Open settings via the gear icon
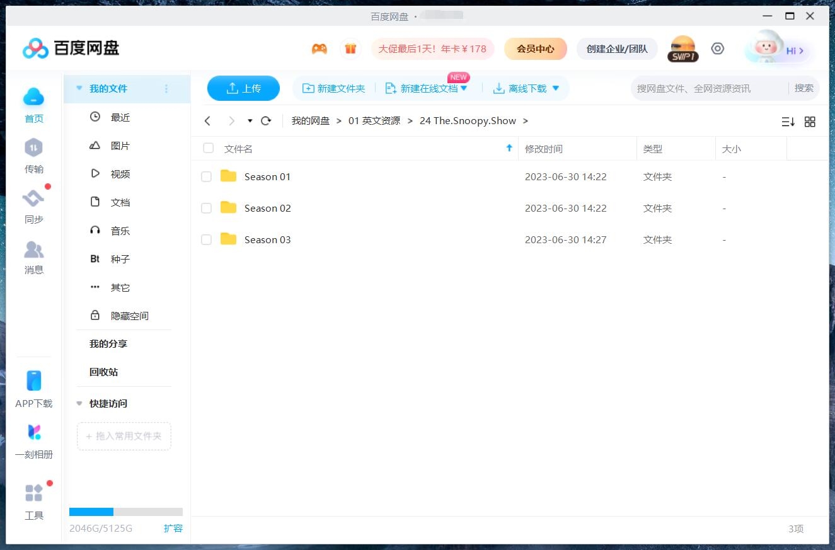The image size is (835, 550). pyautogui.click(x=718, y=48)
